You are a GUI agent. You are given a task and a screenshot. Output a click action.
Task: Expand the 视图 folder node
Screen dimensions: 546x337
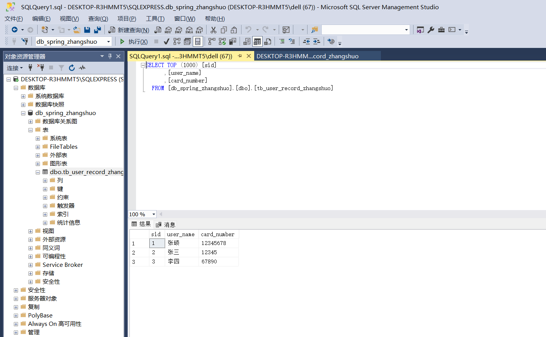[x=30, y=231]
